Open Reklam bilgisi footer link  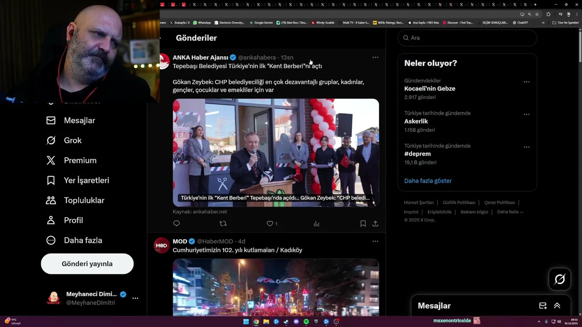pyautogui.click(x=474, y=212)
